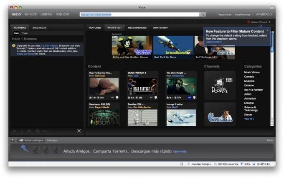Click the red Mature Content blocked icon
Image resolution: width=284 pixels, height=178 pixels.
[248, 22]
